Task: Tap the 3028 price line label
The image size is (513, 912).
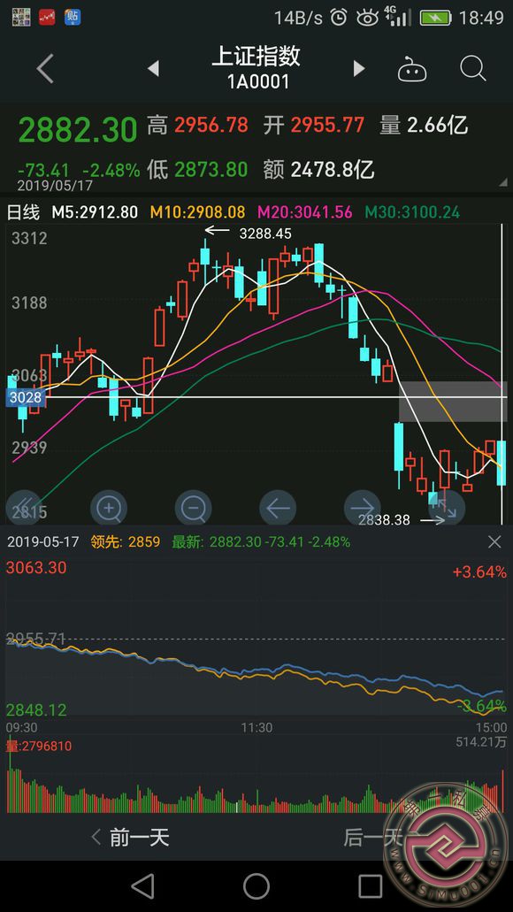Action: (25, 397)
